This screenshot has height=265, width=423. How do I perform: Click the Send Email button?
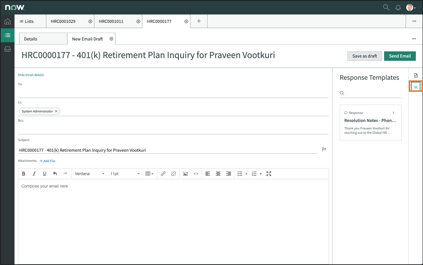(x=400, y=56)
